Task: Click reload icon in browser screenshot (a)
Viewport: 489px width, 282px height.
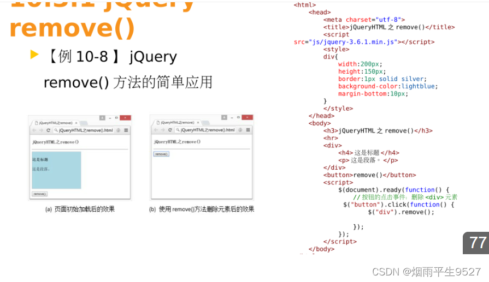Action: (48, 130)
